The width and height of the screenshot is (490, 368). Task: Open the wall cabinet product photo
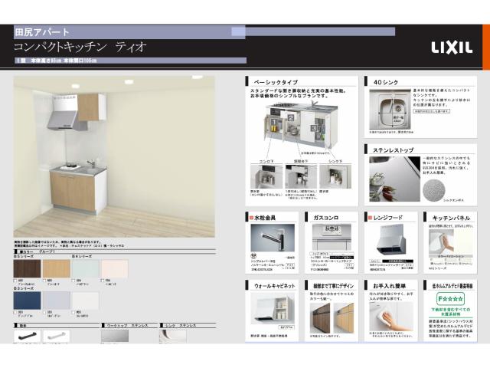pos(273,308)
